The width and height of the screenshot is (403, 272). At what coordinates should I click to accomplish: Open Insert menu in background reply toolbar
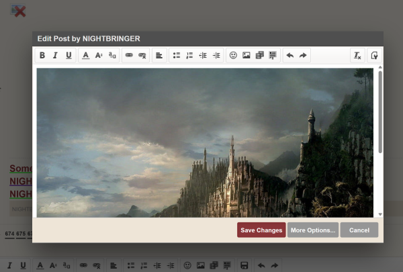tap(227, 265)
